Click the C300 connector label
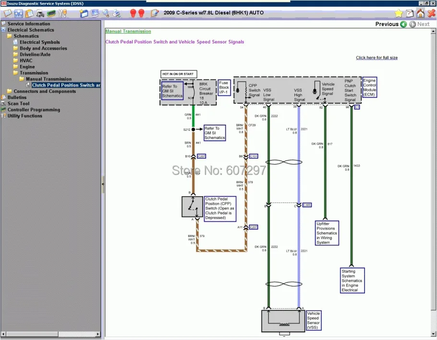 click(x=306, y=205)
